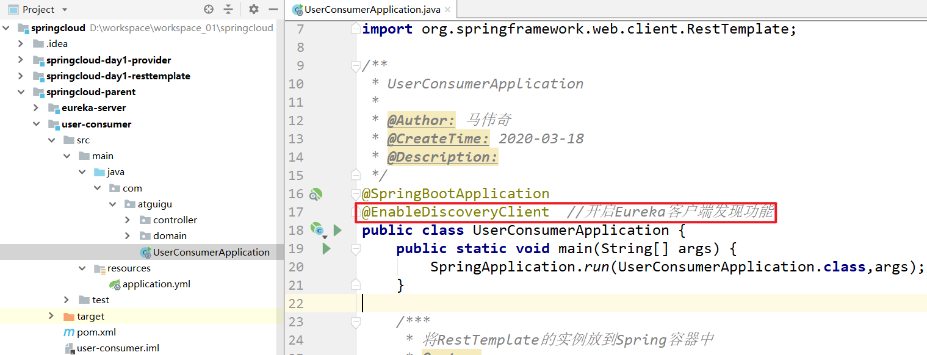Image resolution: width=927 pixels, height=355 pixels.
Task: Collapse the user-consumer module
Action: point(36,124)
